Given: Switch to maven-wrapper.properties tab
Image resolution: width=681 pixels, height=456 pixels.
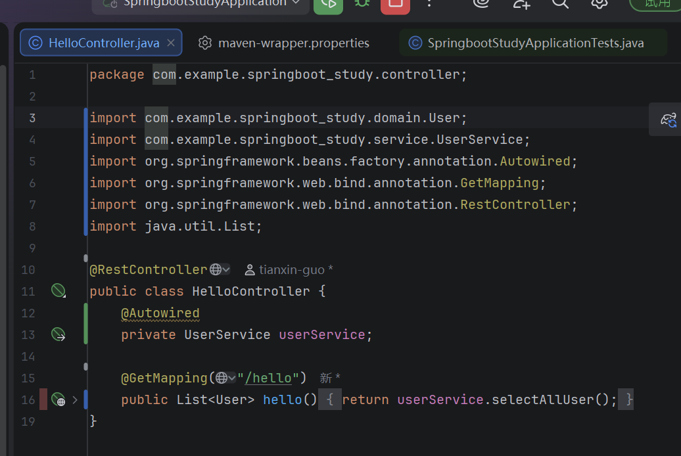Looking at the screenshot, I should 284,43.
